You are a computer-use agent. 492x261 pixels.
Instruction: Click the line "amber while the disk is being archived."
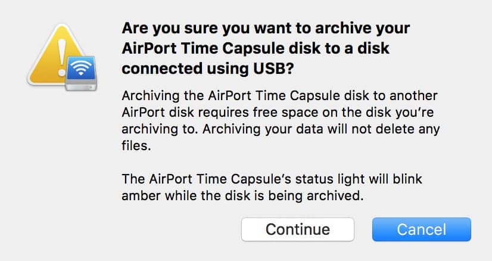tap(242, 195)
